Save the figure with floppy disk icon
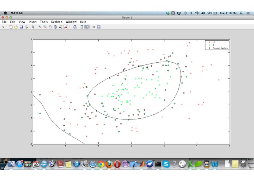Image resolution: width=254 pixels, height=181 pixels. coord(21,27)
